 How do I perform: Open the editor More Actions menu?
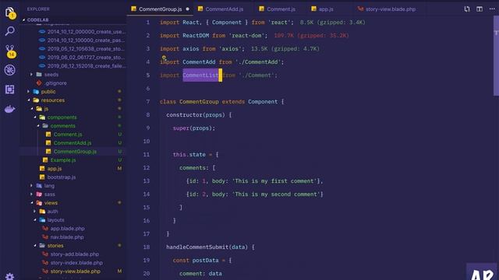click(x=492, y=9)
